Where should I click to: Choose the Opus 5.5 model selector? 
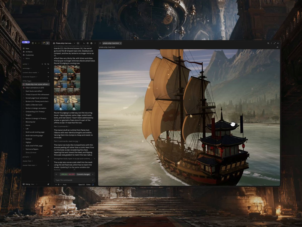[82, 185]
